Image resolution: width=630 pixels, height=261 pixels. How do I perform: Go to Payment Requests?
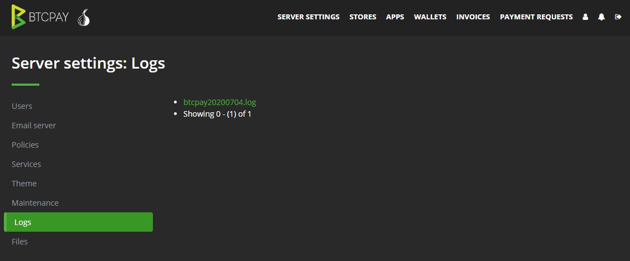point(536,17)
